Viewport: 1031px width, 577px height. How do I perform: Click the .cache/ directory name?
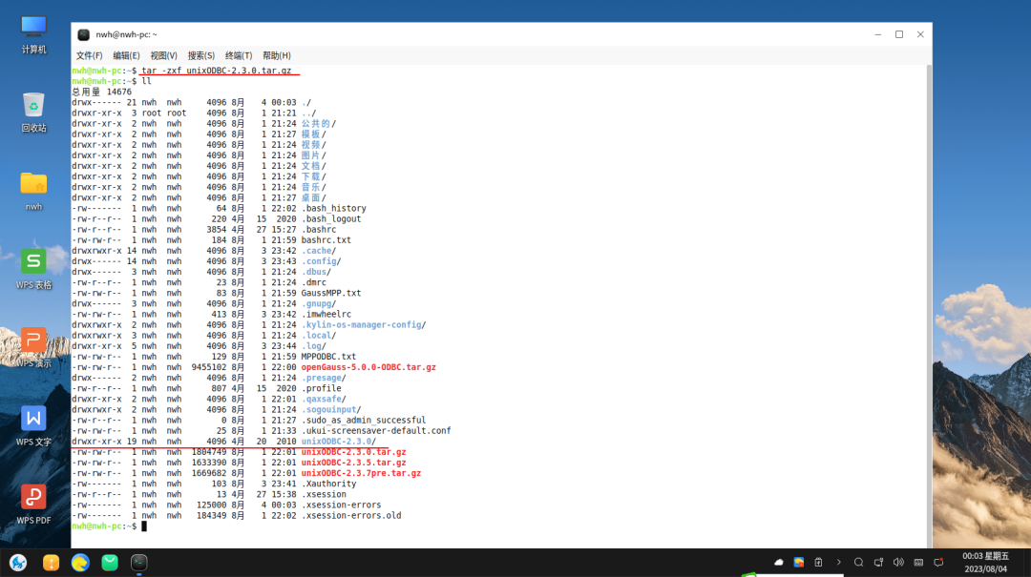pyautogui.click(x=318, y=251)
